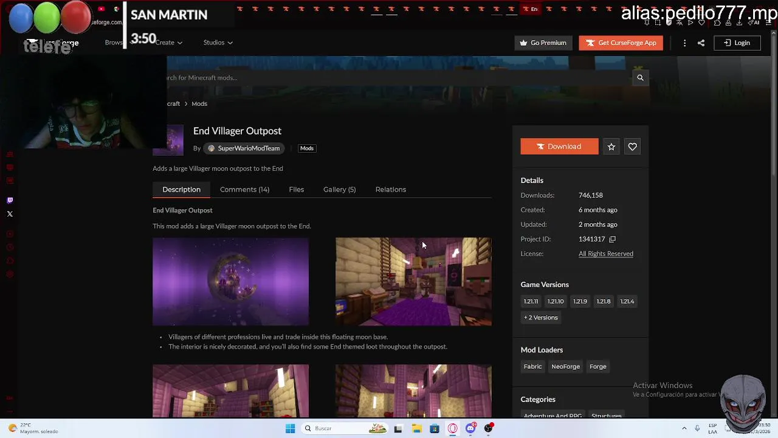The height and width of the screenshot is (438, 778).
Task: Select the NeoForge mod loader tag
Action: [x=565, y=366]
